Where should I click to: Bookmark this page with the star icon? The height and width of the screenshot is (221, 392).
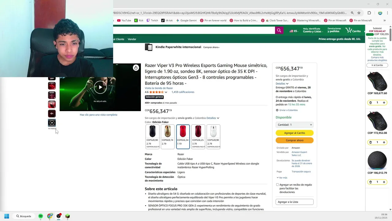tap(359, 13)
